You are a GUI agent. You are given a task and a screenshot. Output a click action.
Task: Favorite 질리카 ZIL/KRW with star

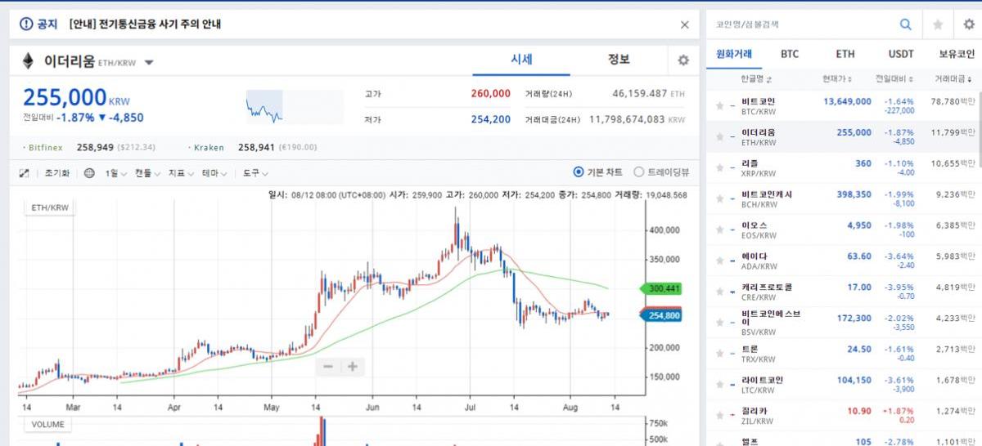pyautogui.click(x=719, y=416)
